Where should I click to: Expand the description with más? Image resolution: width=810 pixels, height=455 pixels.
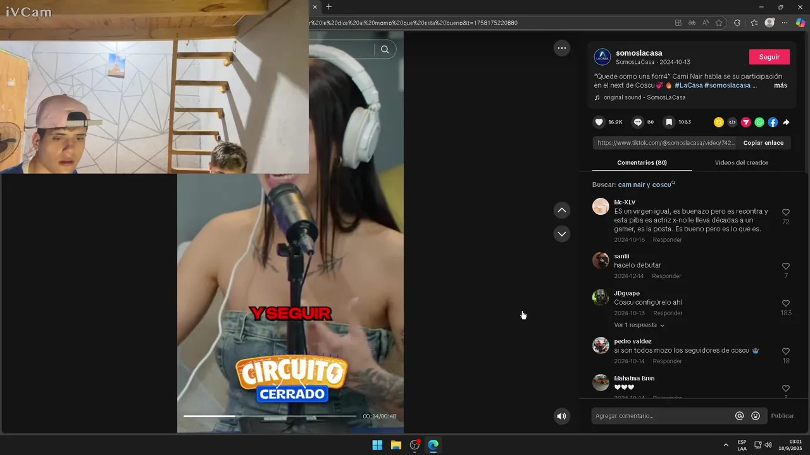pyautogui.click(x=780, y=85)
